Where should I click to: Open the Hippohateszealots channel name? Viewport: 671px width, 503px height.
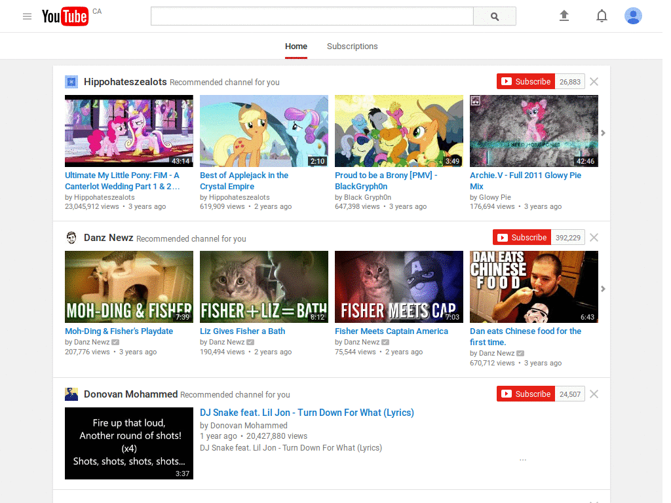125,82
